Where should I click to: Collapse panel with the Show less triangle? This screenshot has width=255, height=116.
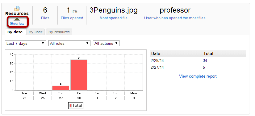[x=17, y=19]
